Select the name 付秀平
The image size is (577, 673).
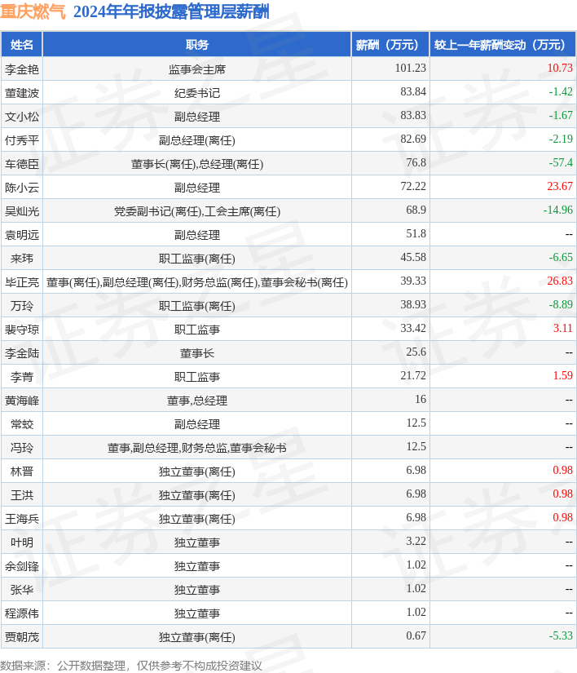[x=22, y=140]
